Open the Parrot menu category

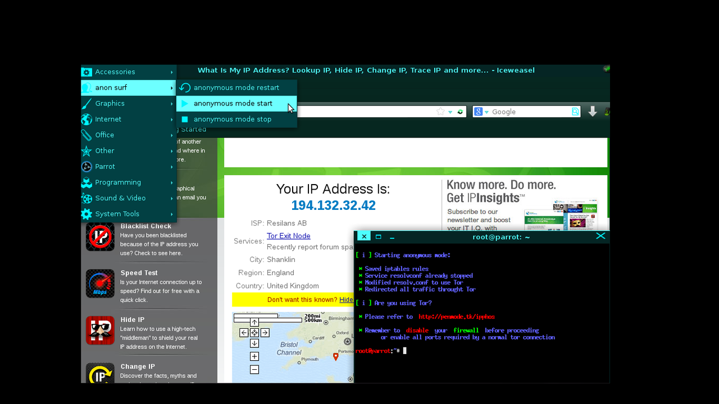(129, 166)
